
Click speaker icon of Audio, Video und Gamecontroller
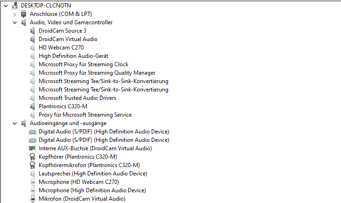point(23,22)
